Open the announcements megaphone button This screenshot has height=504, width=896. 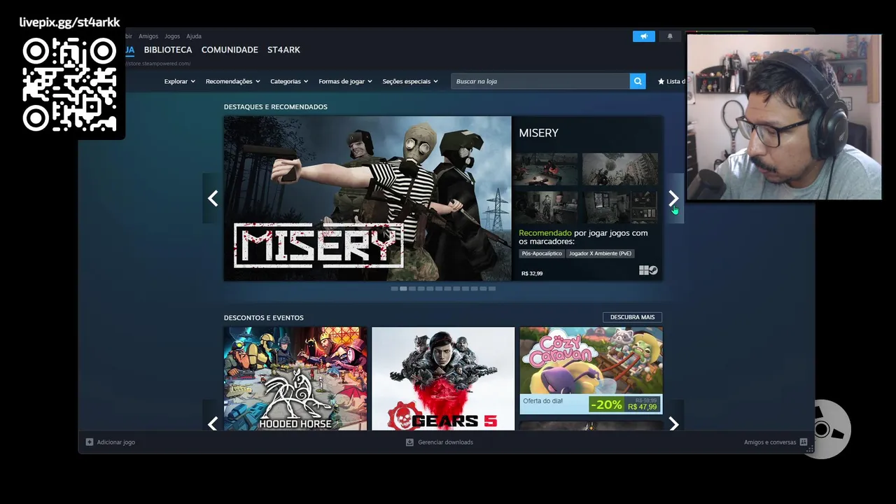click(644, 36)
